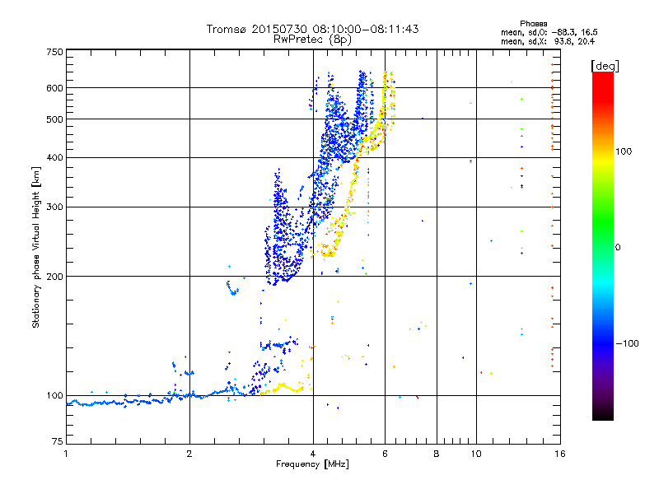This screenshot has width=659, height=494.
Task: Select the 100 km height axis tick label
Action: pyautogui.click(x=54, y=396)
